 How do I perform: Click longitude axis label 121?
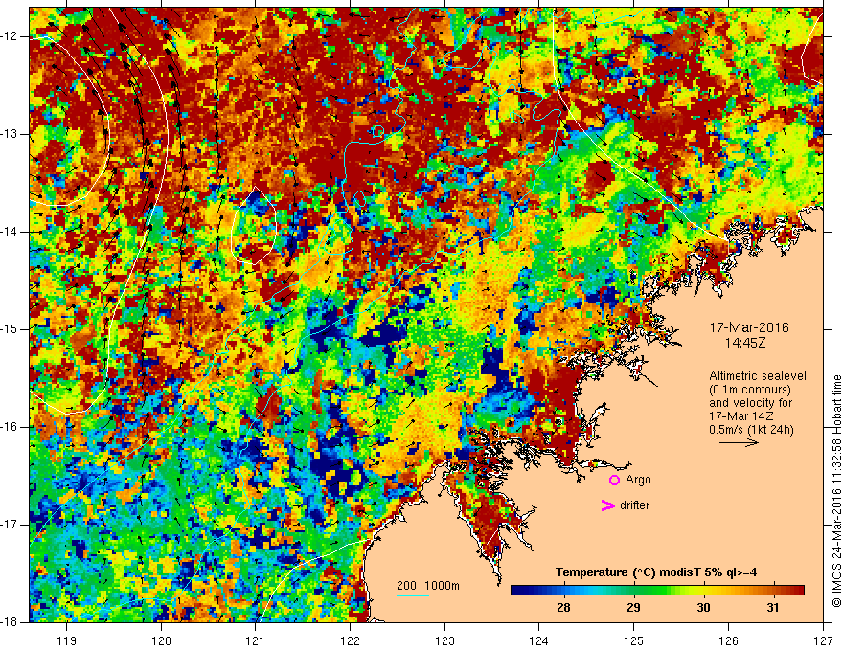(256, 640)
